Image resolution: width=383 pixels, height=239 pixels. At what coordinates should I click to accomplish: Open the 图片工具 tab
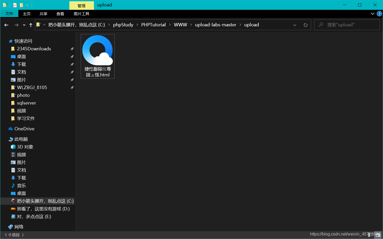[x=82, y=14]
